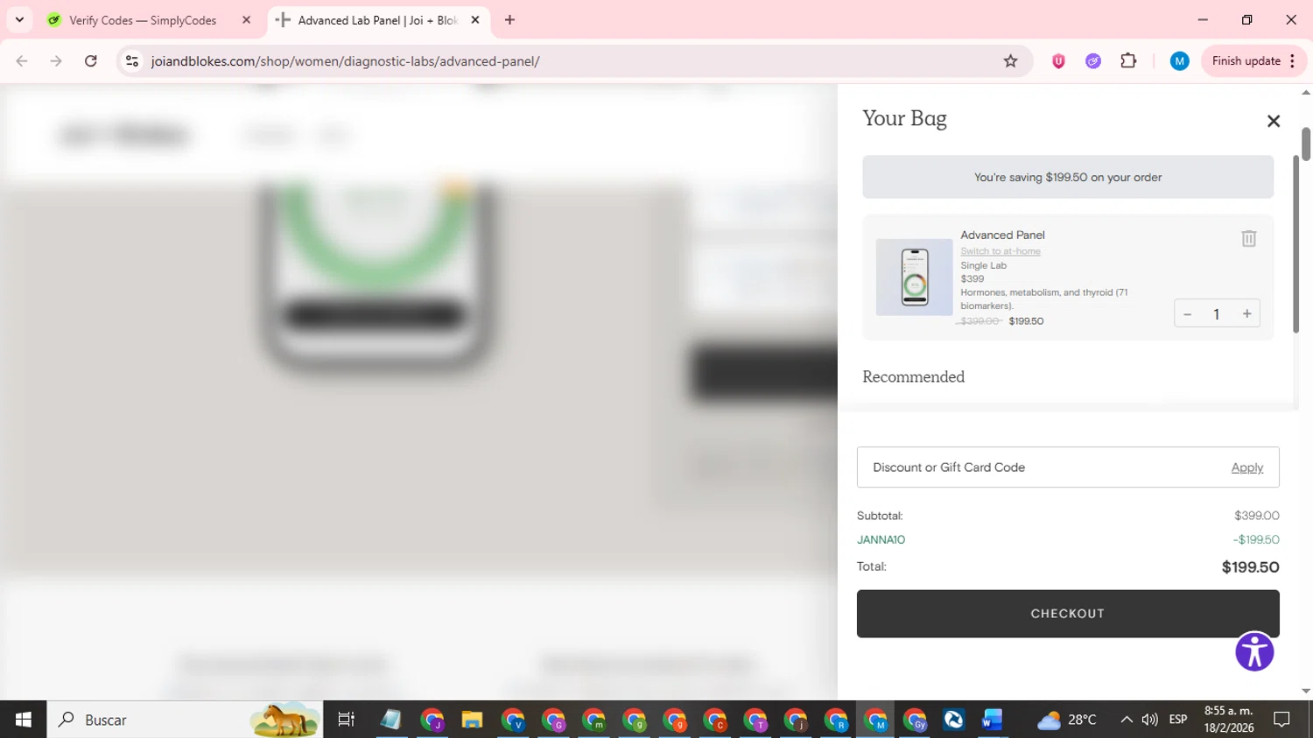Close the Advanced Lab Panel tab
1313x738 pixels.
(475, 20)
